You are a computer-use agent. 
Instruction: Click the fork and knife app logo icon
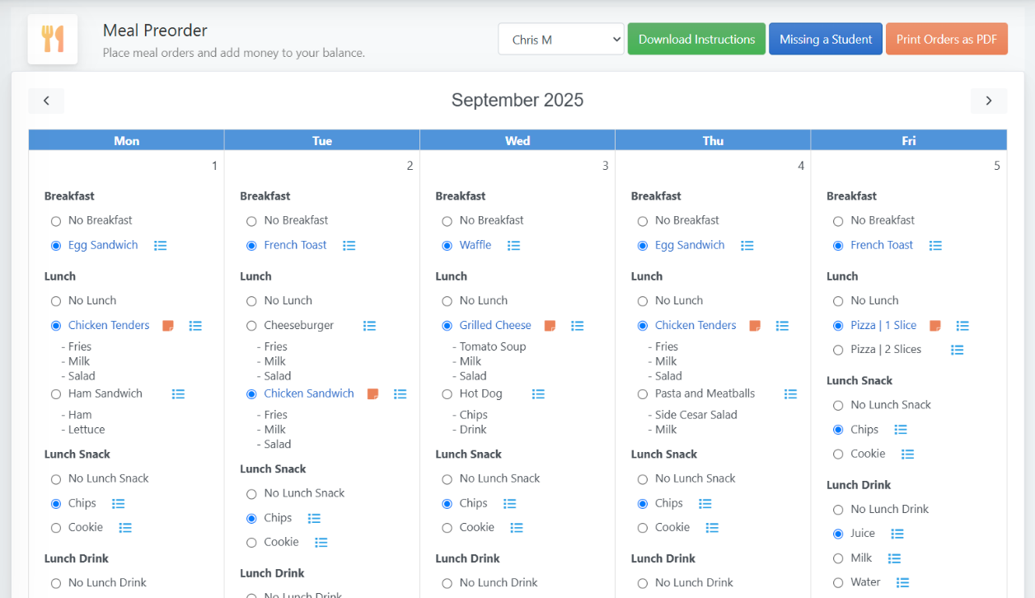point(52,38)
